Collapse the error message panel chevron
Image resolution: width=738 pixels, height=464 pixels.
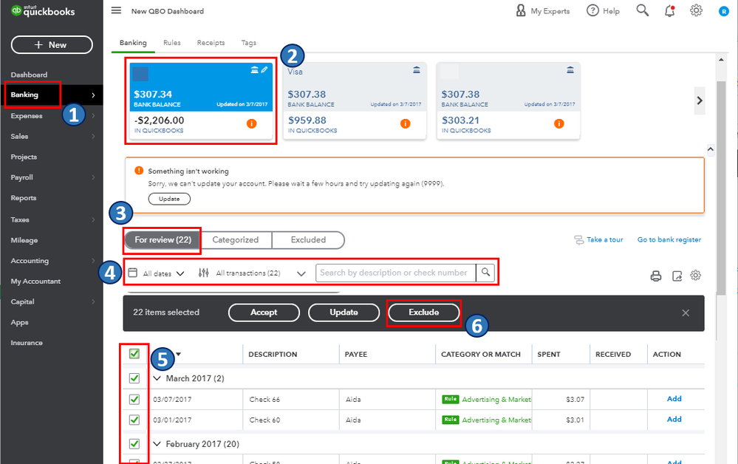point(710,150)
